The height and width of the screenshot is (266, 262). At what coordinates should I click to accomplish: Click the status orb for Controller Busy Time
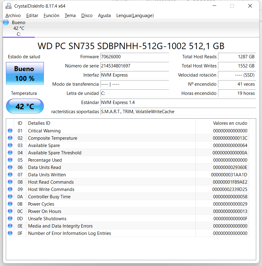[x=10, y=196]
